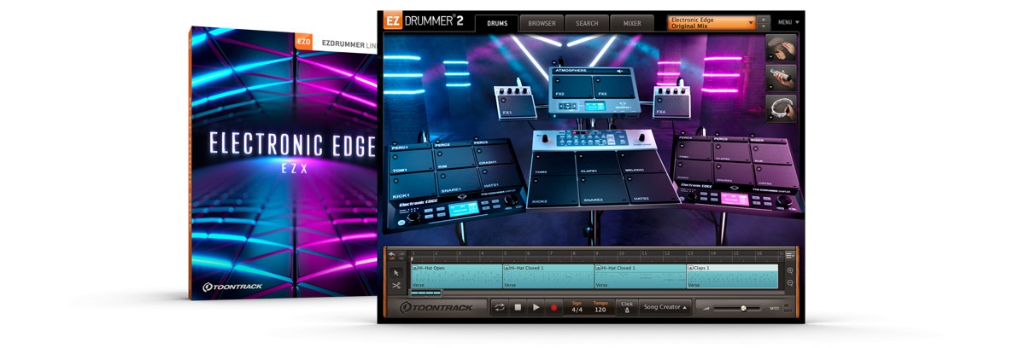Zoom out on the song track

pos(791,282)
